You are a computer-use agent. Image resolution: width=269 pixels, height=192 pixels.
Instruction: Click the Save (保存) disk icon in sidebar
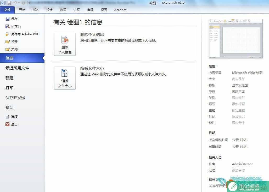click(x=7, y=19)
